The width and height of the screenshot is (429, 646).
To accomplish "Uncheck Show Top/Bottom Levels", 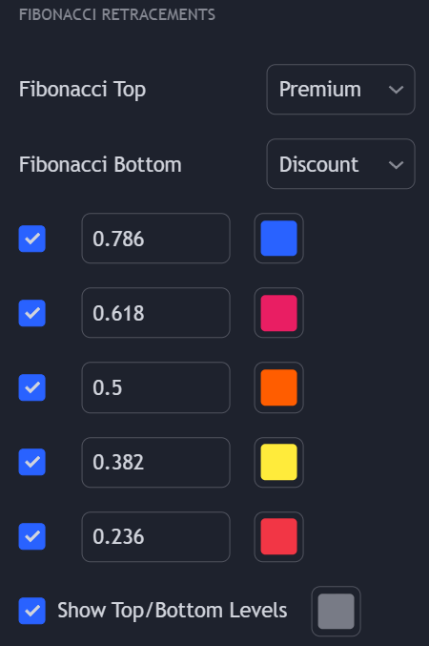I will pyautogui.click(x=32, y=611).
